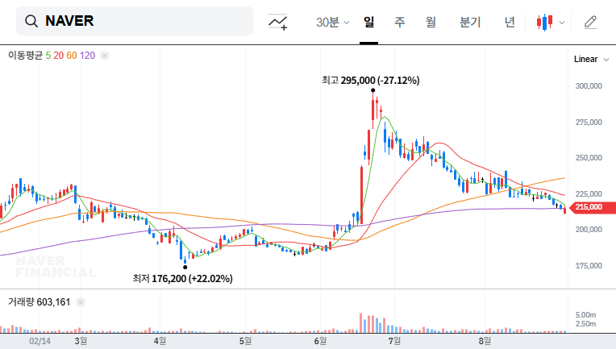This screenshot has height=349, width=616.
Task: Click the 175,000 price axis label
Action: (589, 266)
